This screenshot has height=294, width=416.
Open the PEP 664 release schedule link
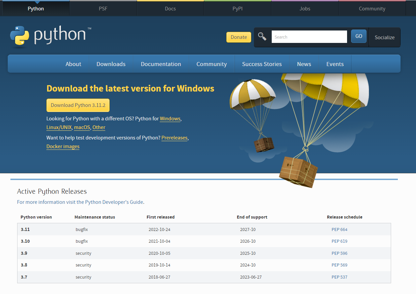pos(339,230)
